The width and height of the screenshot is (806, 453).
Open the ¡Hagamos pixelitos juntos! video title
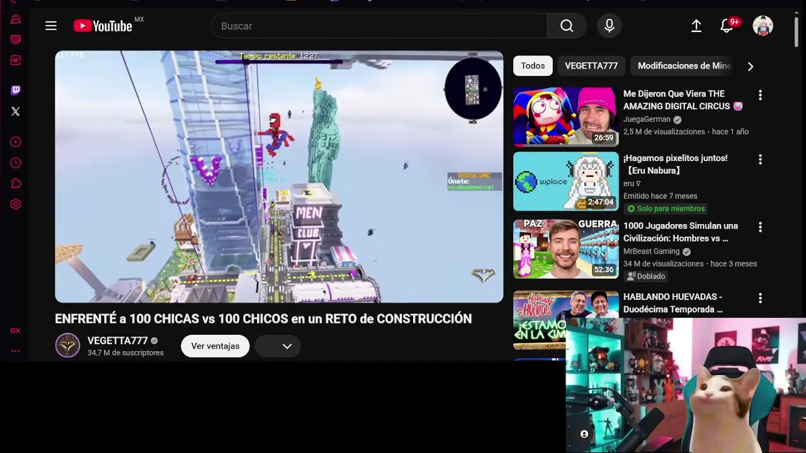point(676,164)
